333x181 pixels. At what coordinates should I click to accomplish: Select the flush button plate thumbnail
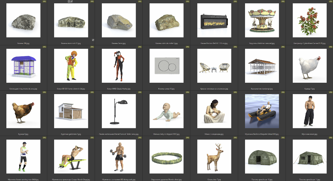[167, 66]
